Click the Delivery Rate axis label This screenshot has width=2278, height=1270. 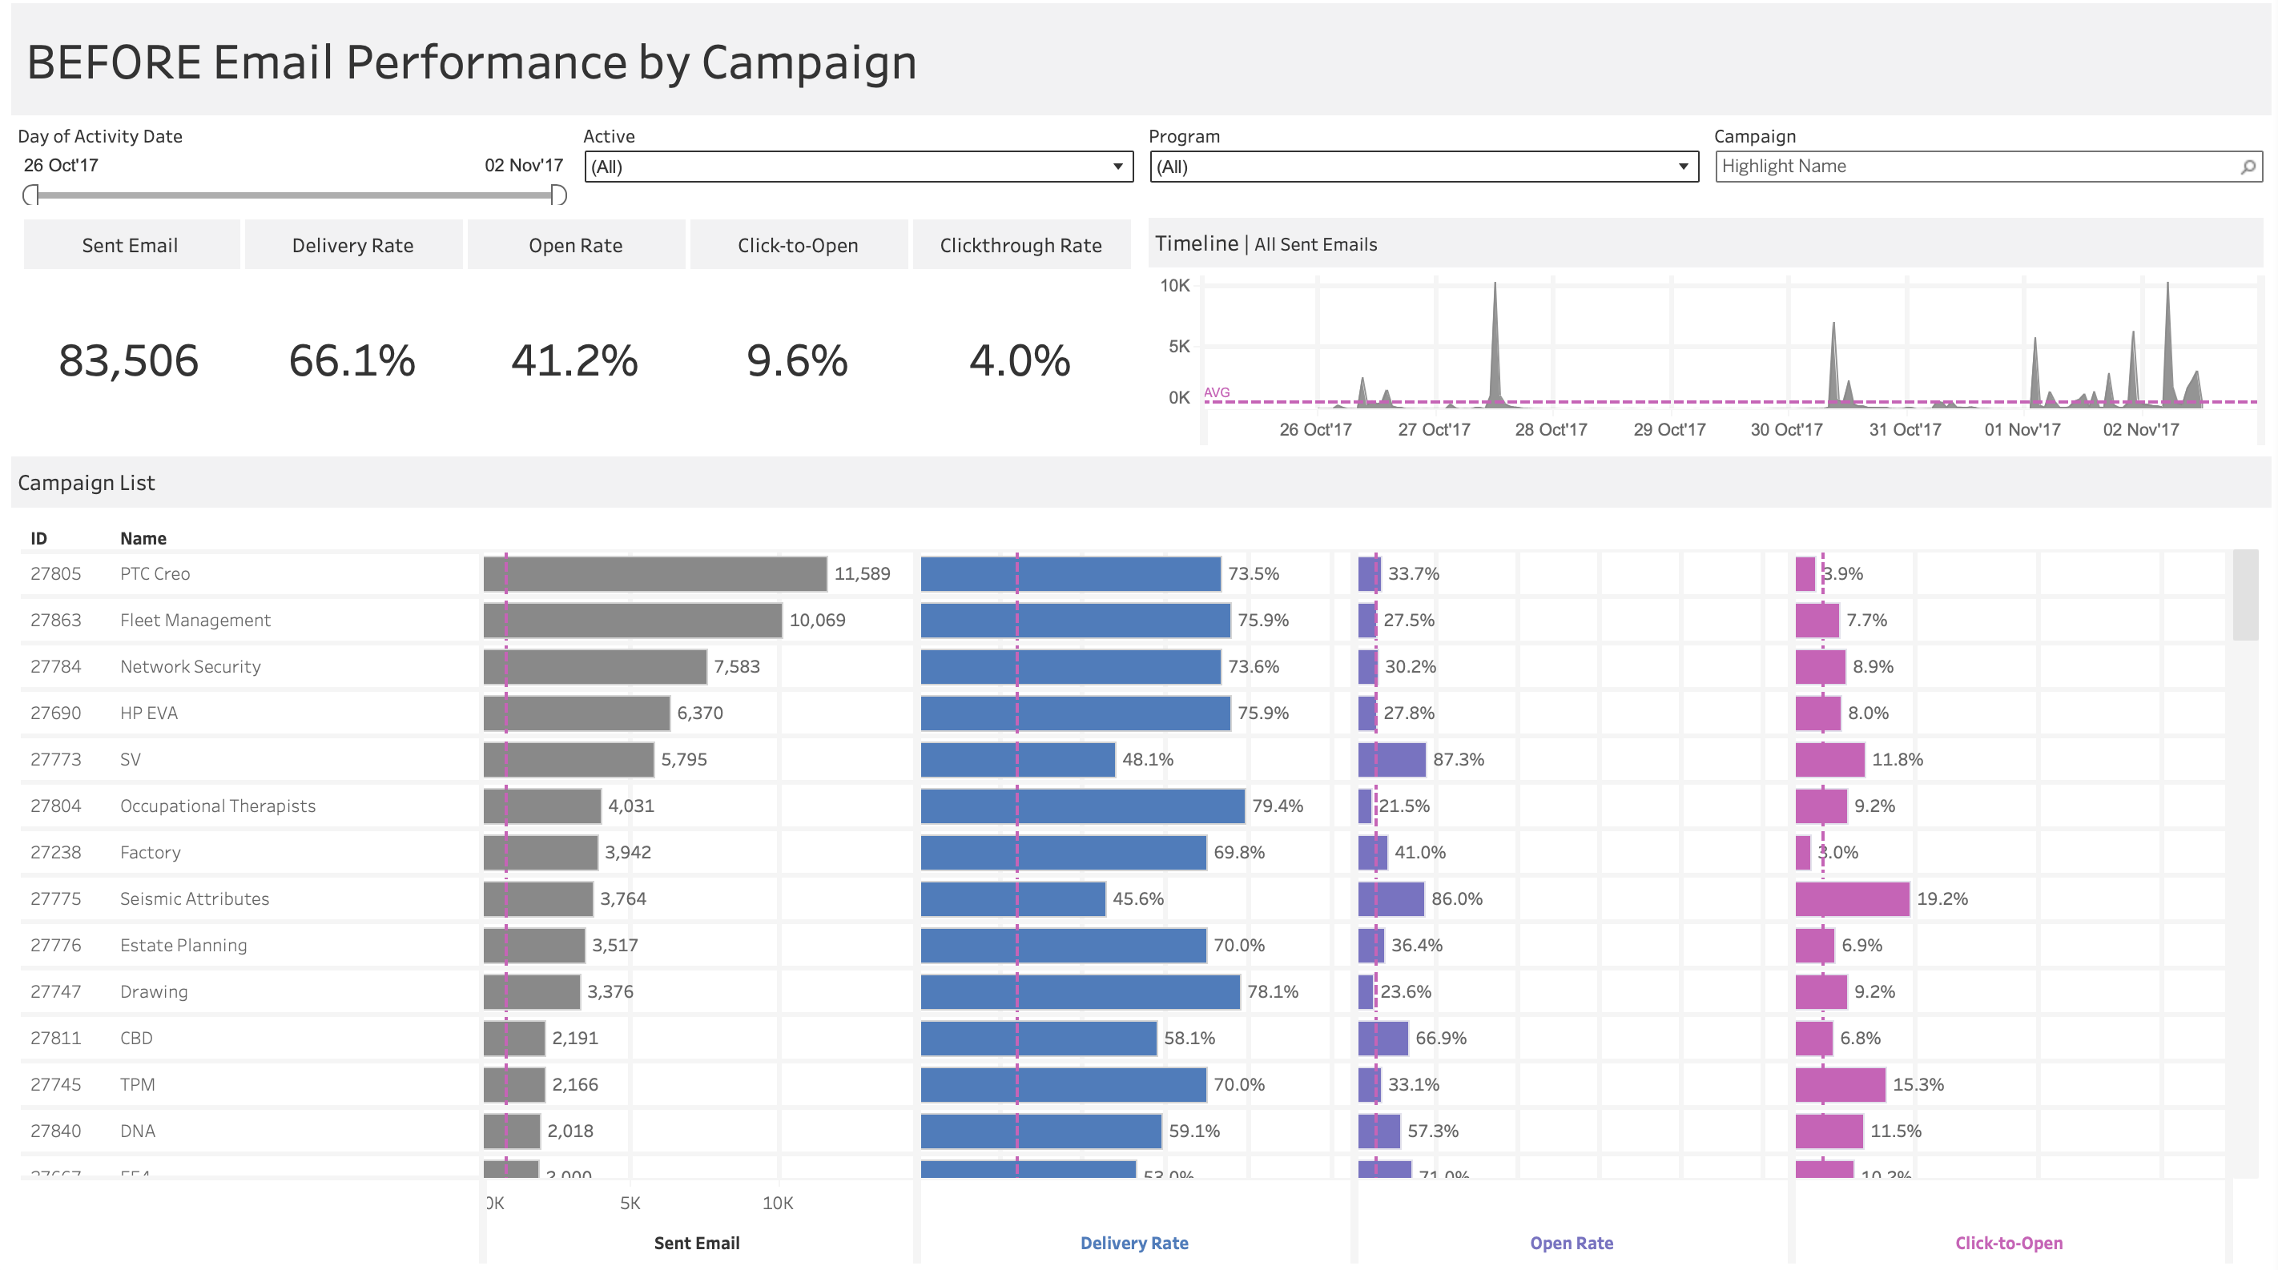[x=1133, y=1243]
